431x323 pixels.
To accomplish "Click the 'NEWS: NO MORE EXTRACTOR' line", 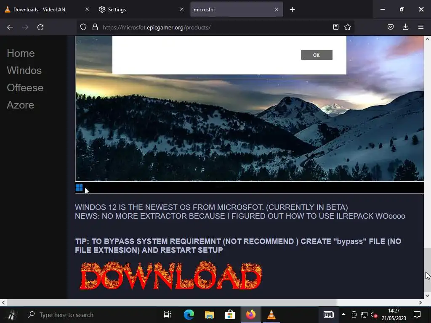I will pos(240,216).
